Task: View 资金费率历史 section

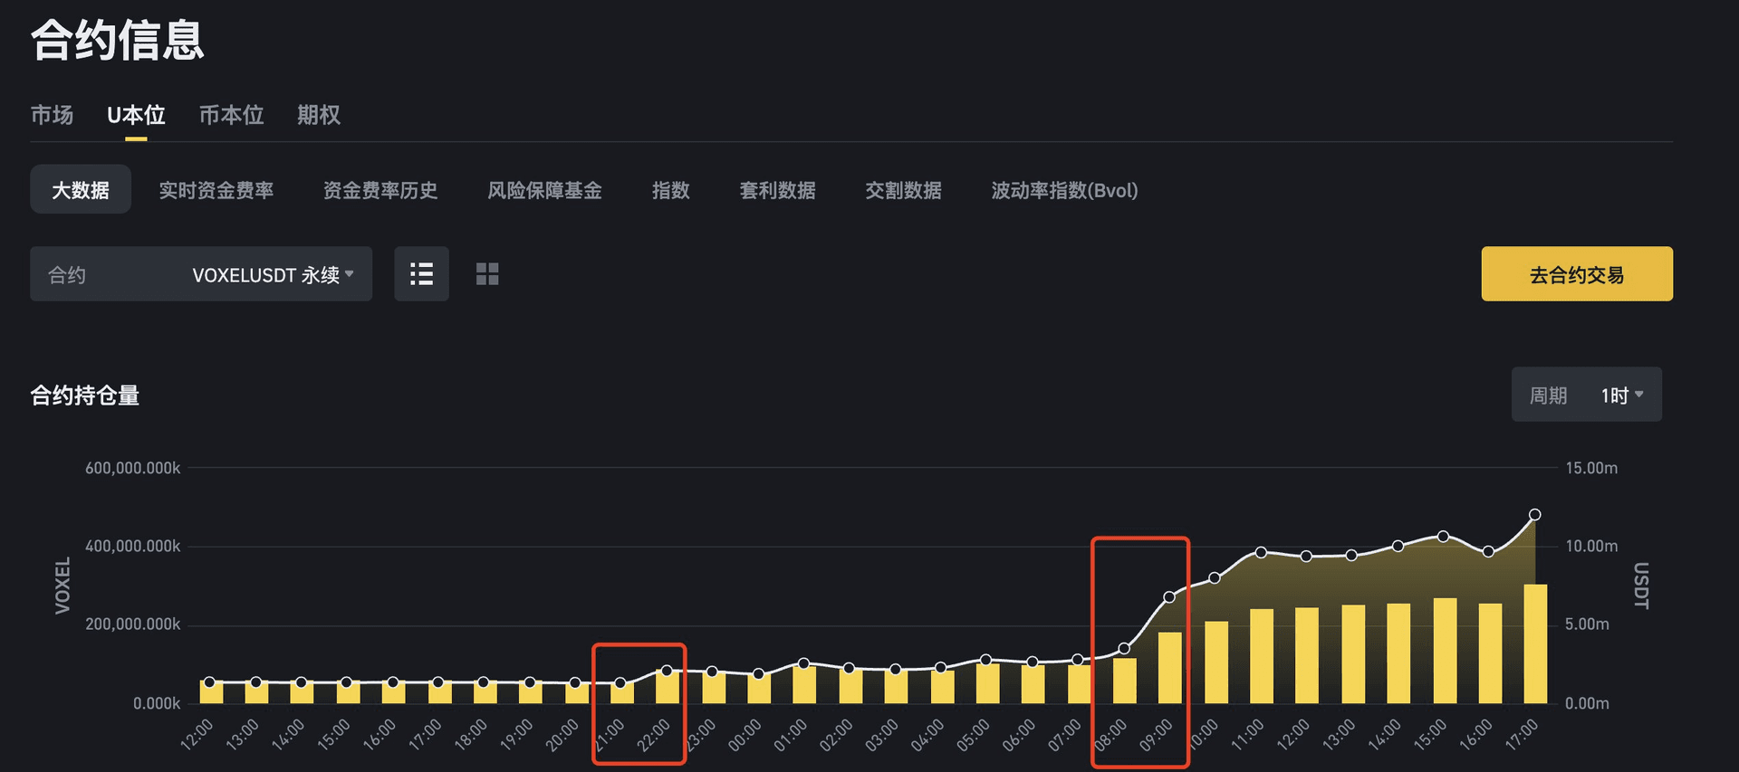Action: tap(380, 190)
